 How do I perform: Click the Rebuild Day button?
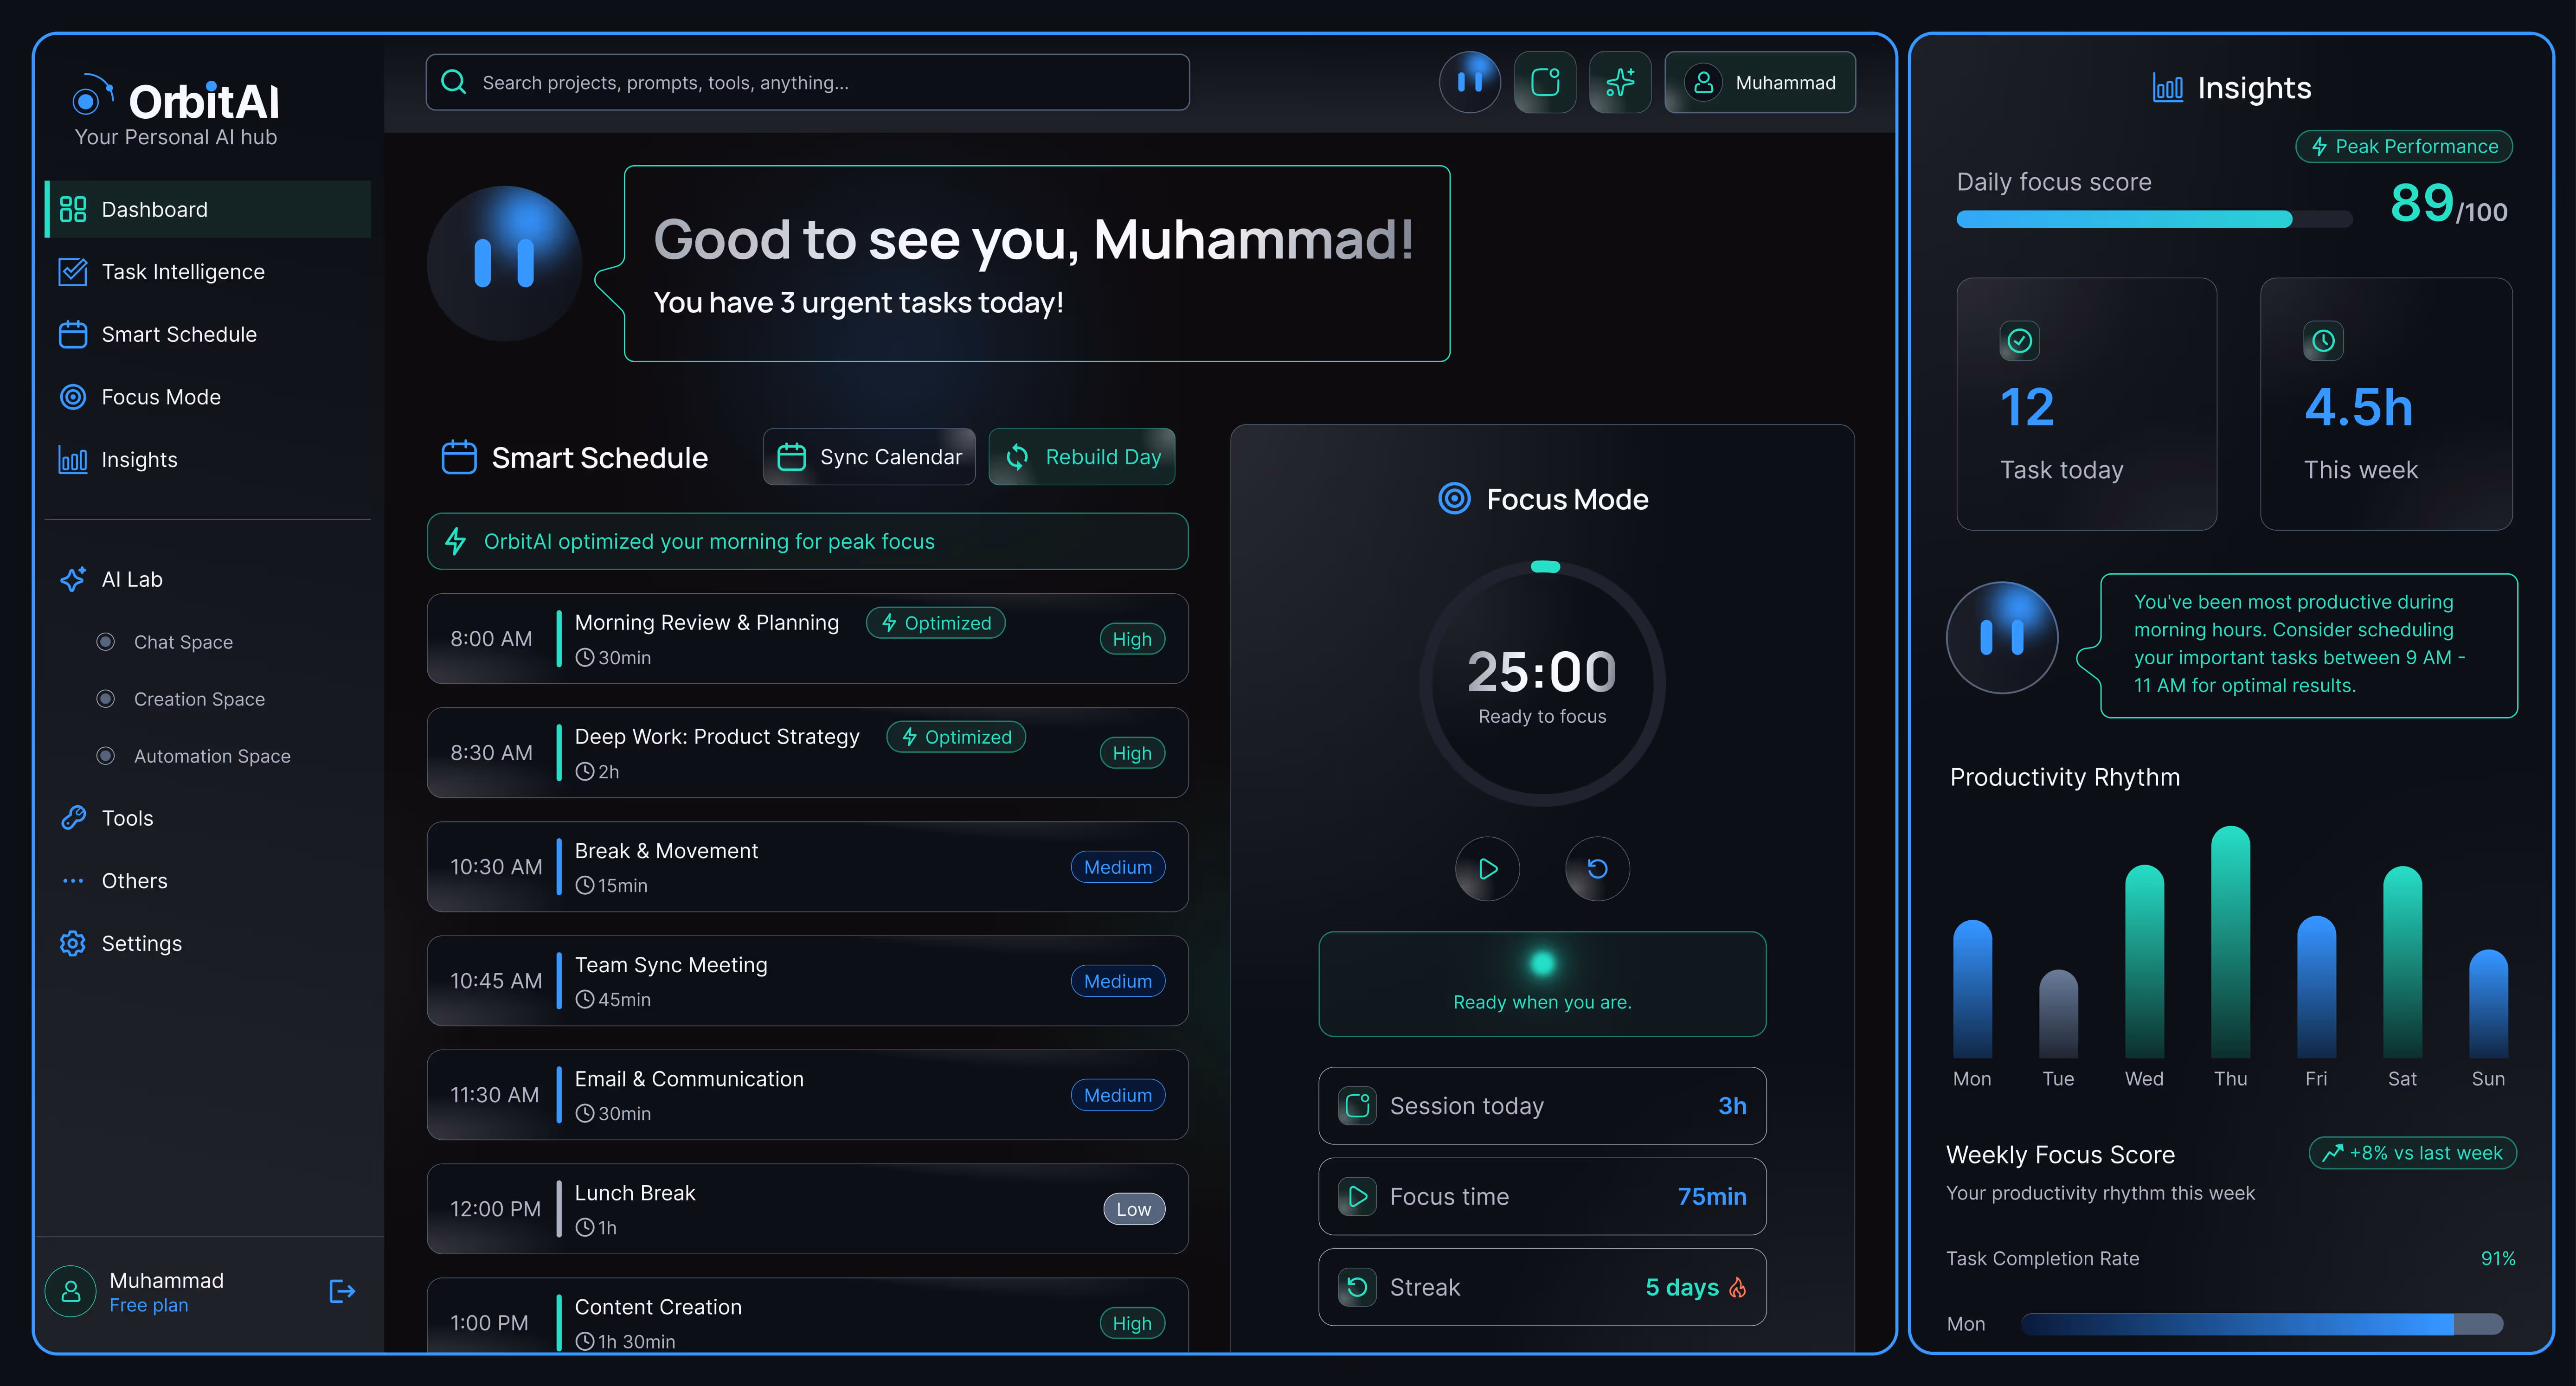[x=1082, y=457]
